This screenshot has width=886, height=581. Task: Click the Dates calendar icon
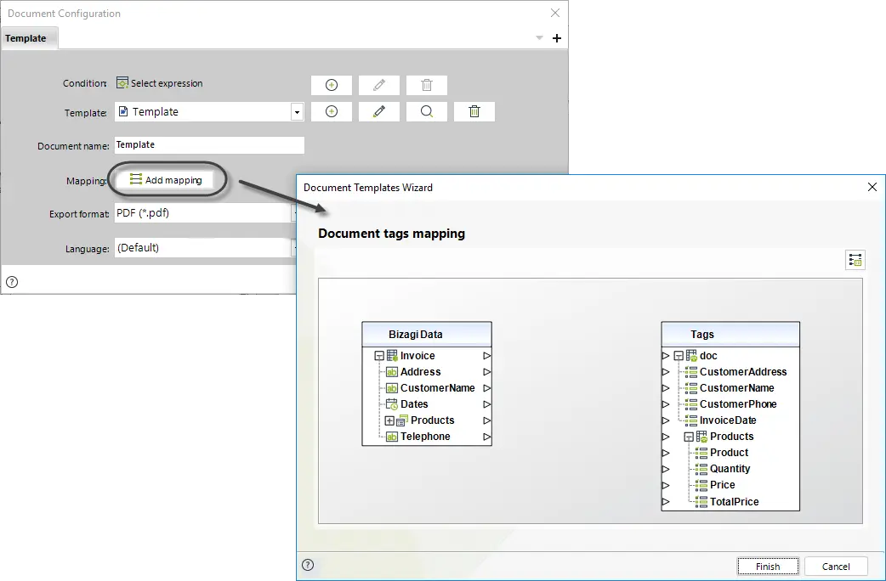(x=392, y=404)
